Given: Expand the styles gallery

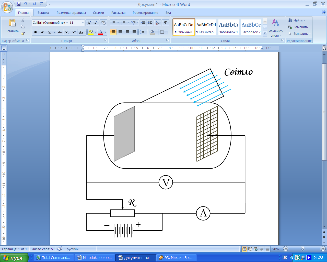Looking at the screenshot, I should click(265, 33).
